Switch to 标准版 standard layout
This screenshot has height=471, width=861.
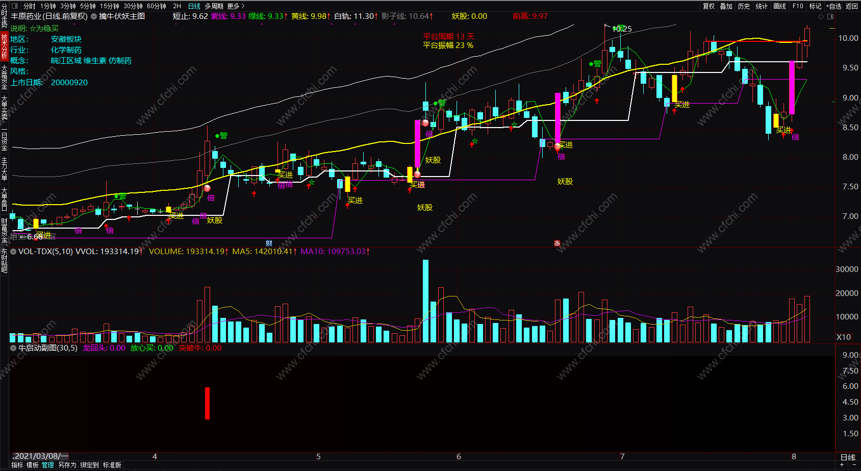click(112, 465)
